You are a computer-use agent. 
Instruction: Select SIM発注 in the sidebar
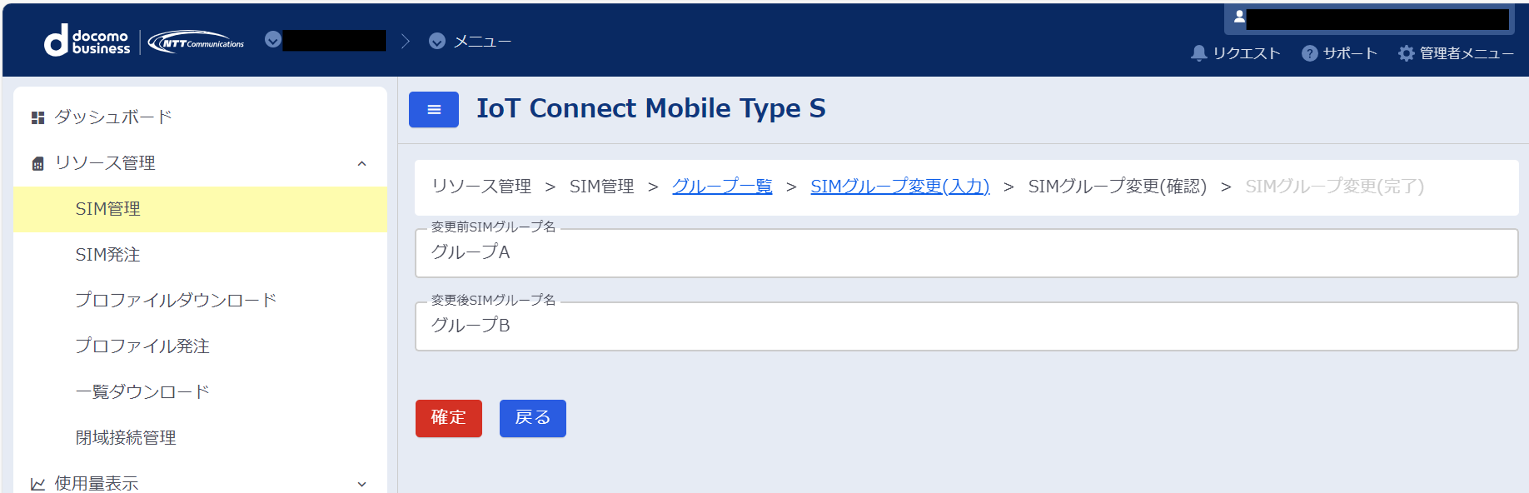click(107, 255)
